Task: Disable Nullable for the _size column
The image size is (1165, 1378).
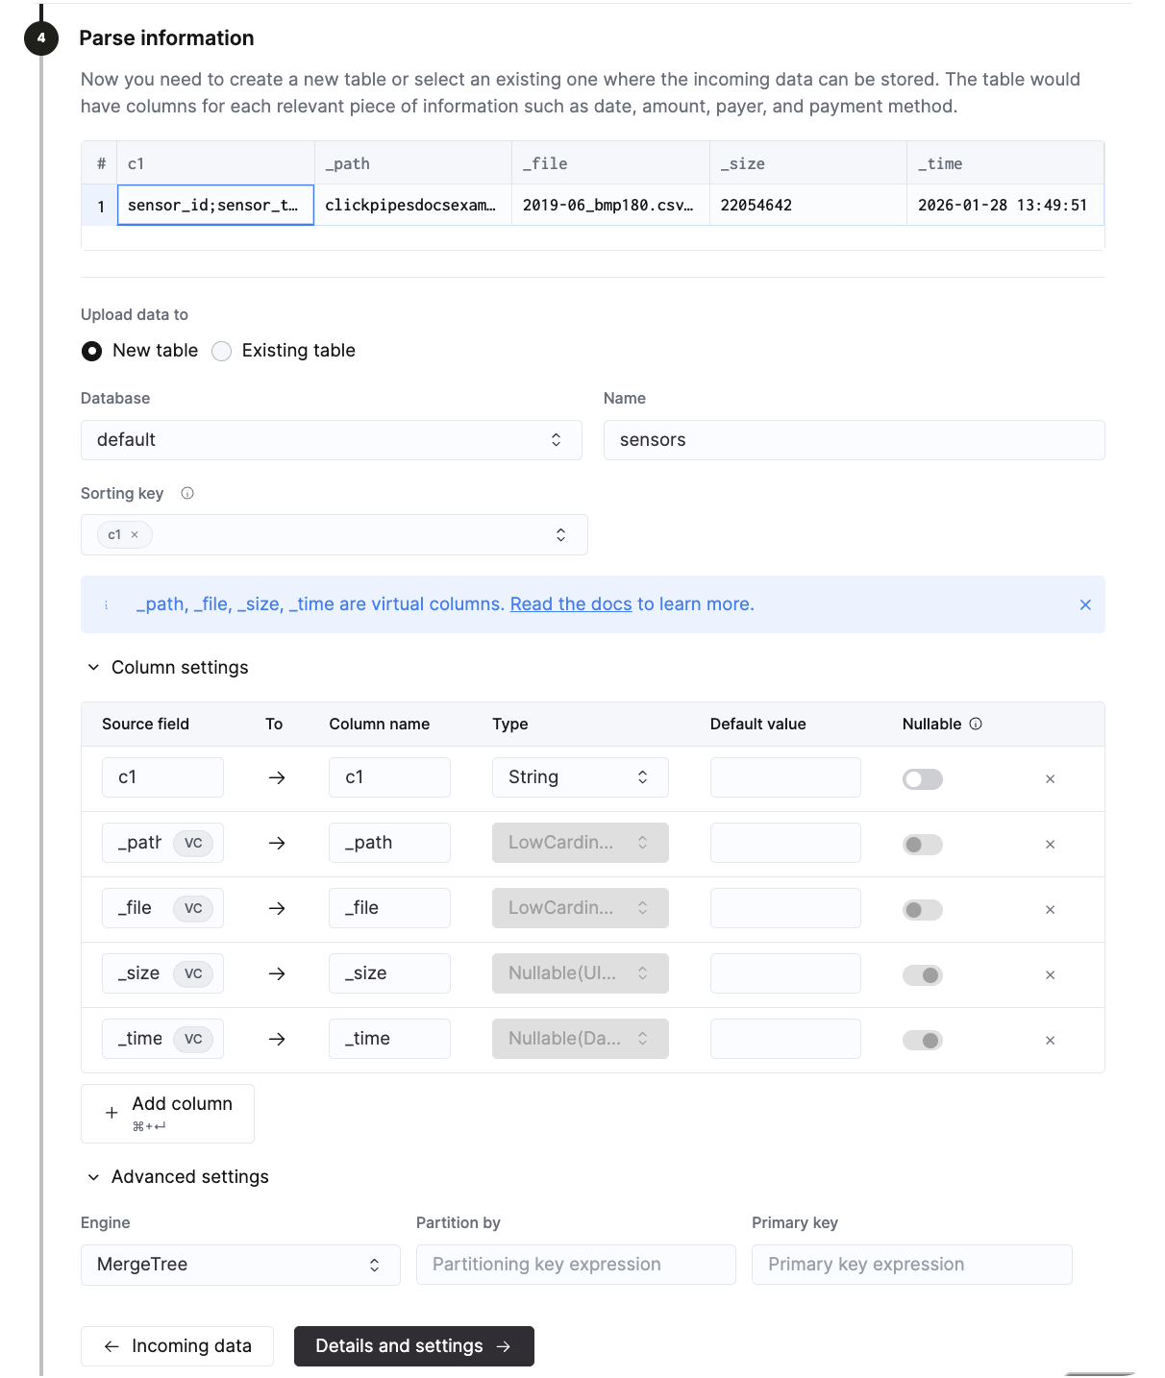Action: pos(922,974)
